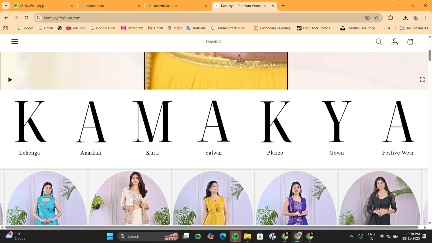Viewport: 432px width, 243px height.
Task: Switch to the utsavbazaar.net tab
Action: pos(175,6)
